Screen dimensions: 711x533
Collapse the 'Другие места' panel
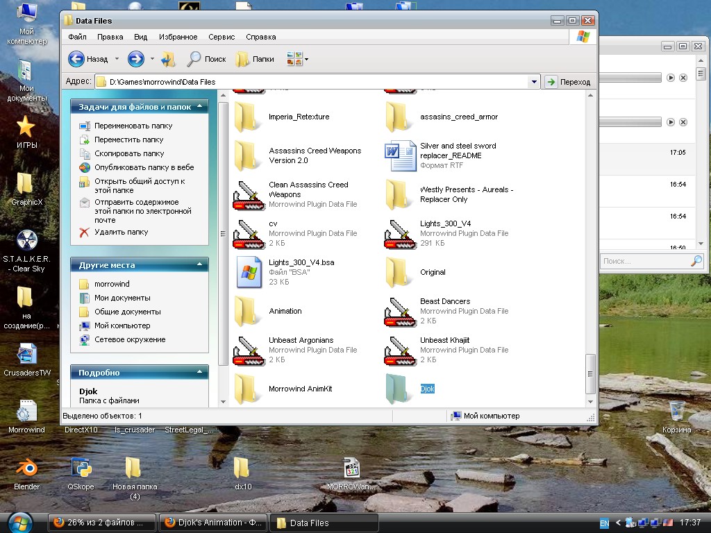[199, 264]
